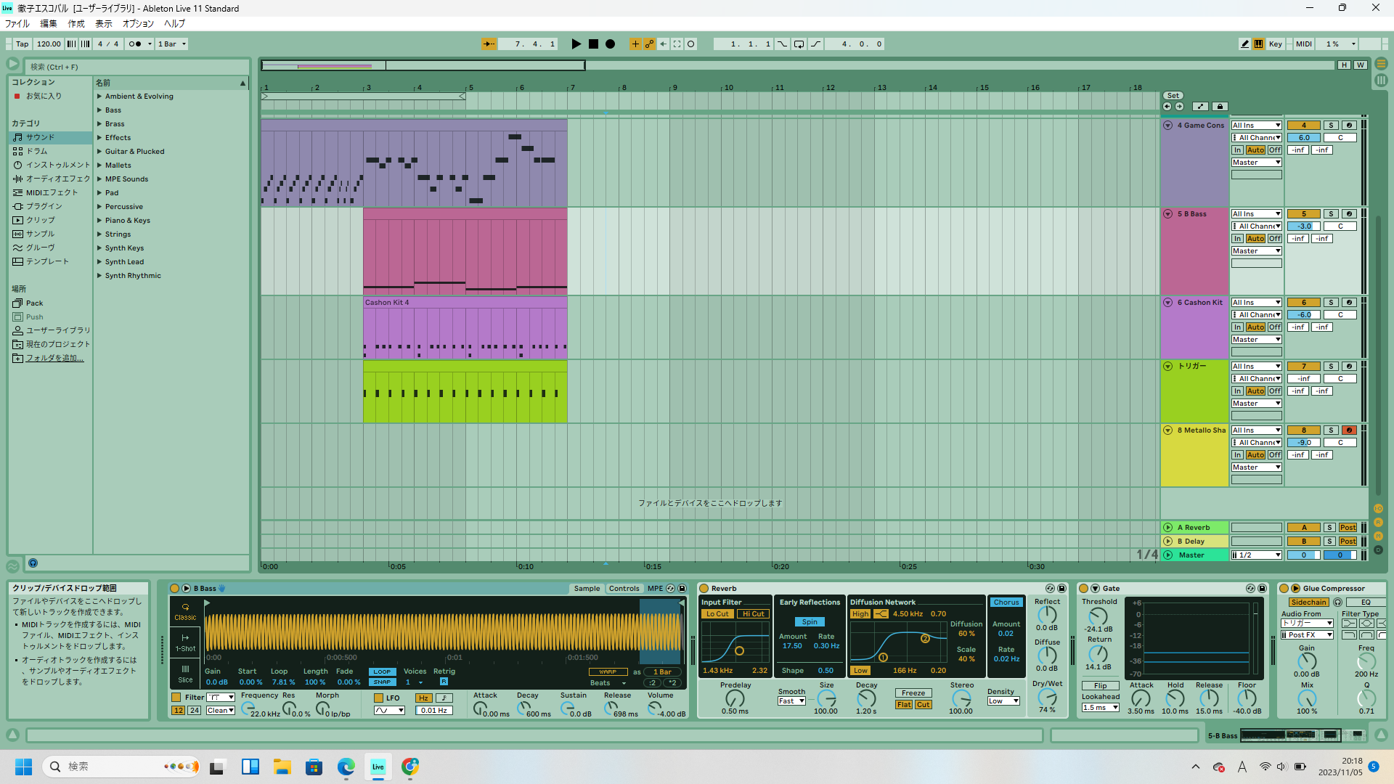Click the Arrangement Record button

pyautogui.click(x=611, y=44)
